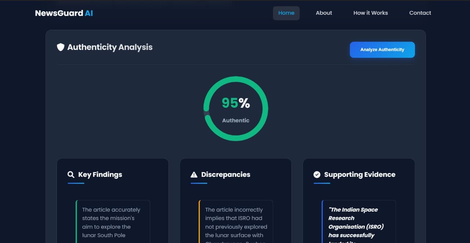Viewport: 470px width, 243px height.
Task: Select the Key Findings card heading
Action: [x=100, y=175]
